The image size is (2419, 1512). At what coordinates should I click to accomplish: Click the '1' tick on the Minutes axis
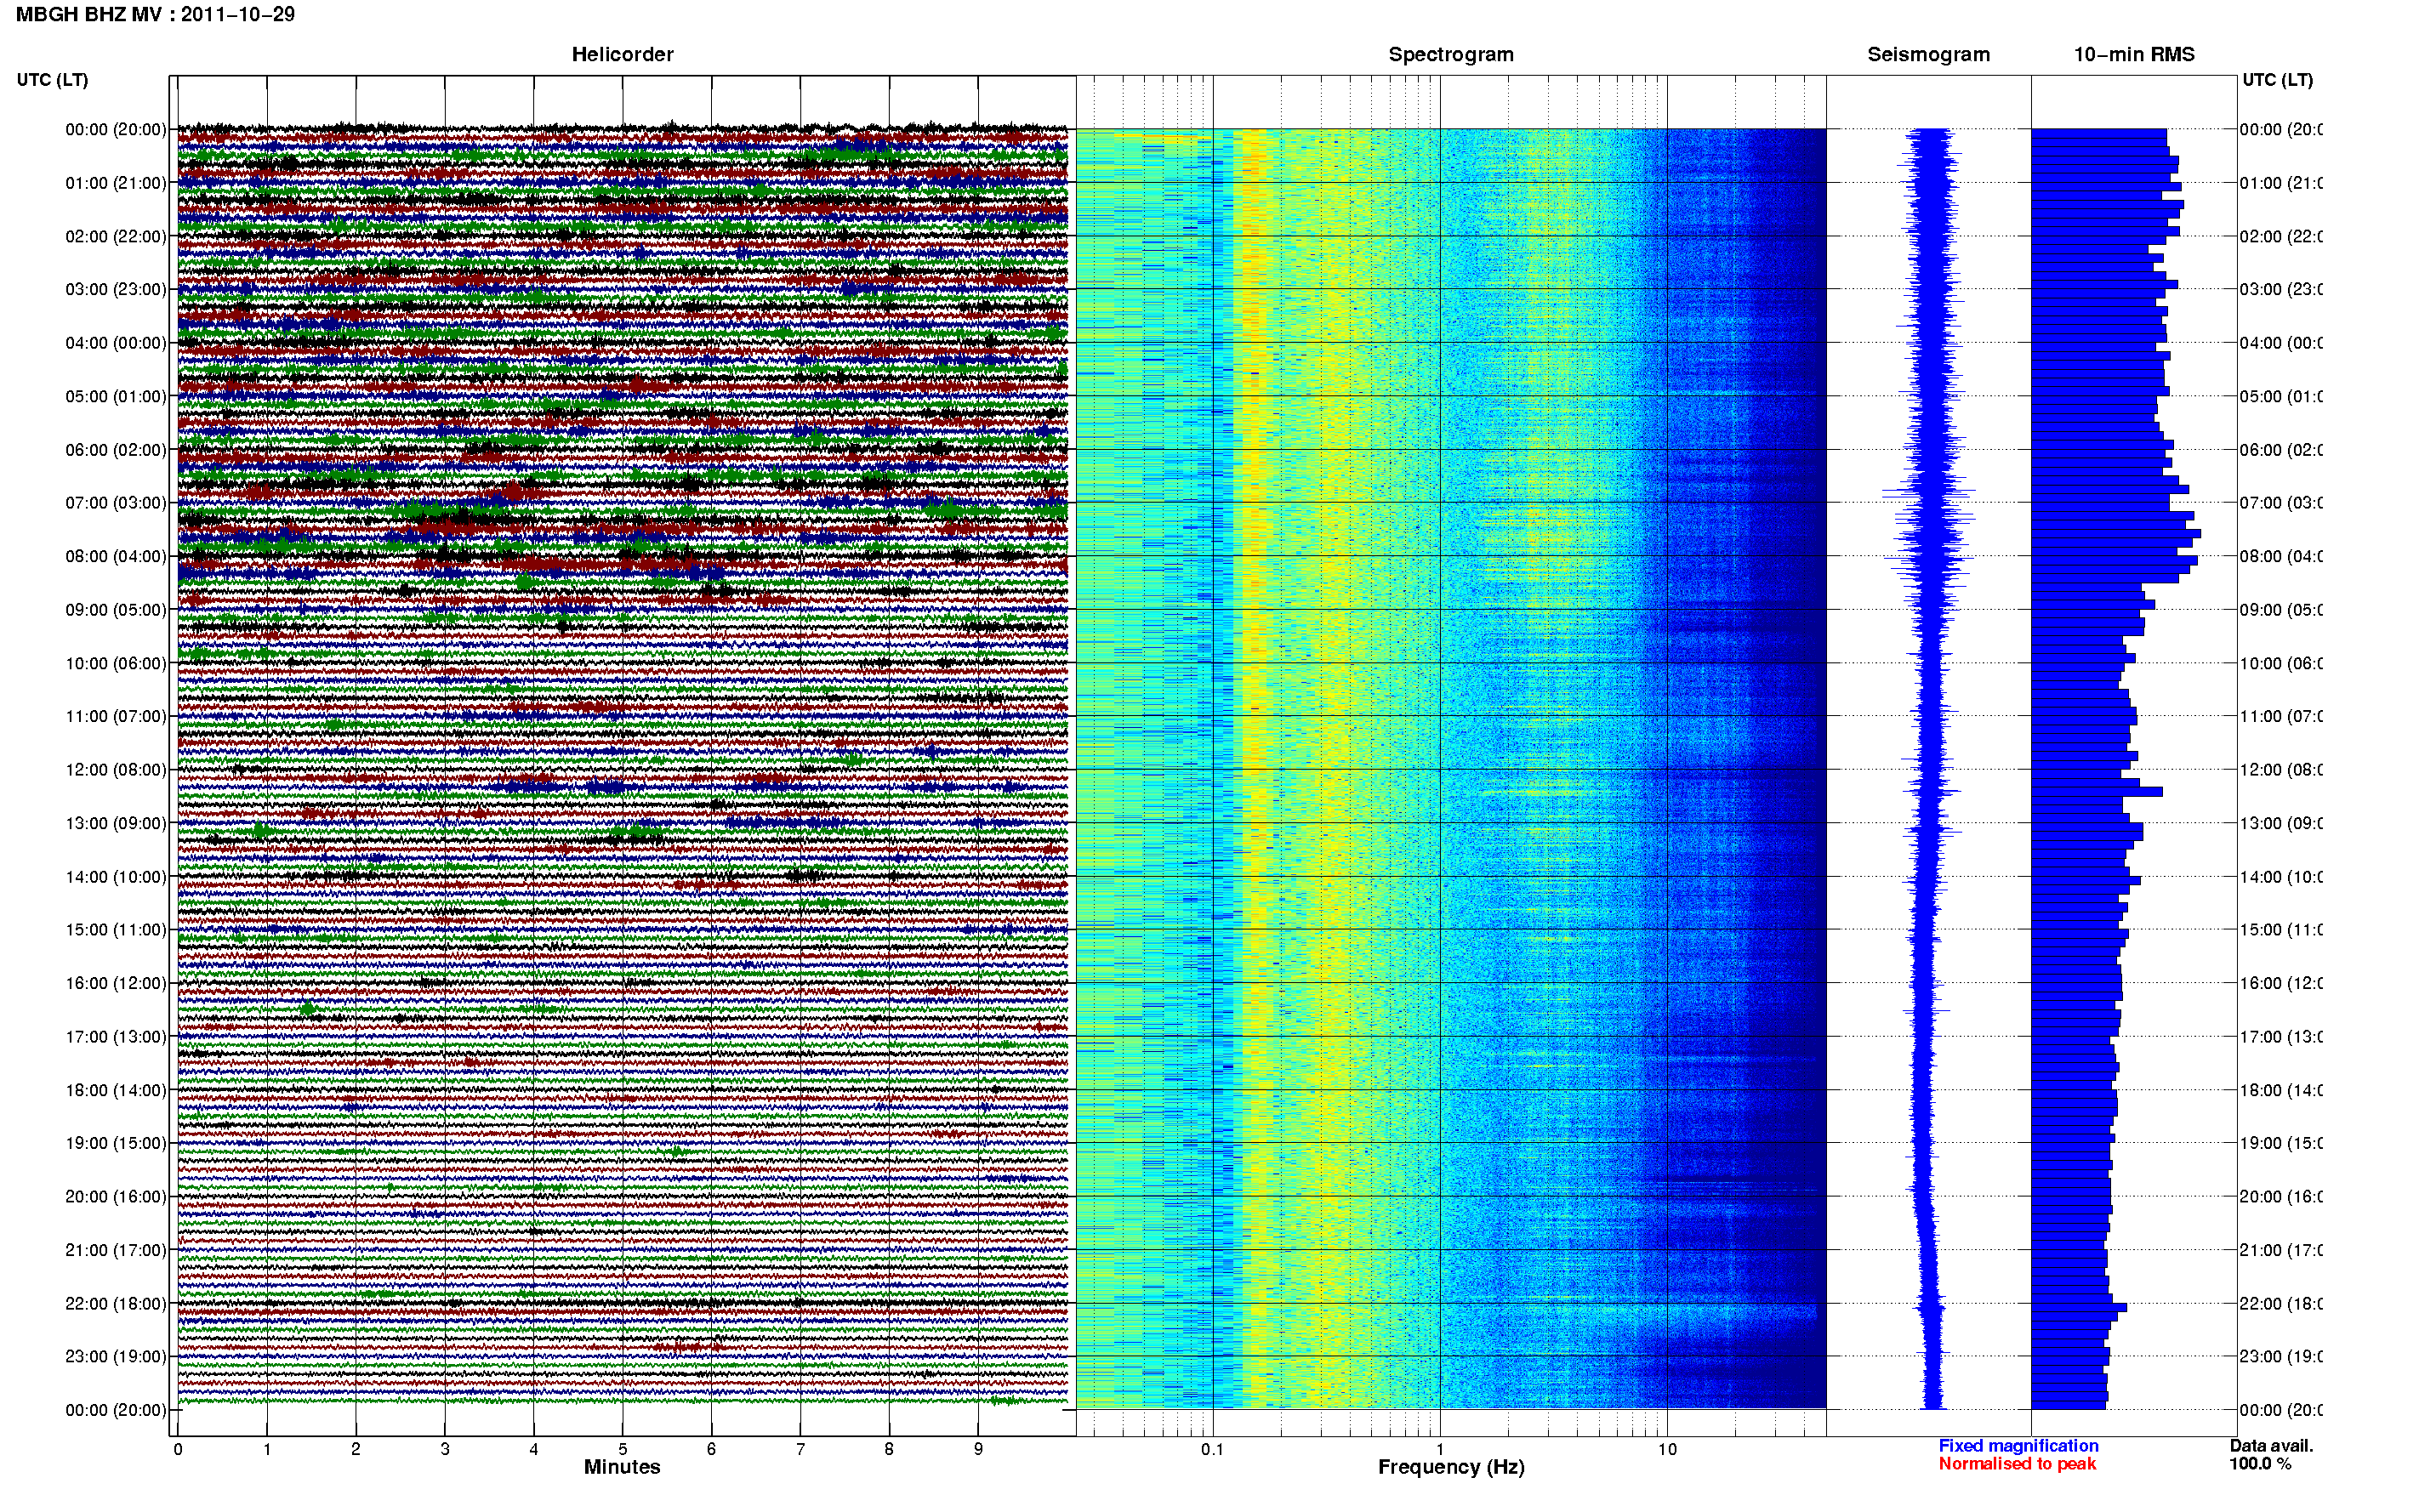[267, 1449]
